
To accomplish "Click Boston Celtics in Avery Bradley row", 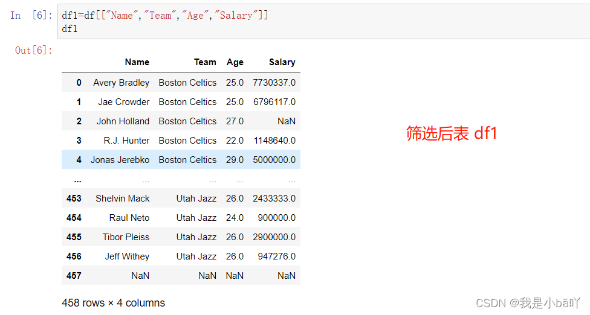I will coord(187,83).
